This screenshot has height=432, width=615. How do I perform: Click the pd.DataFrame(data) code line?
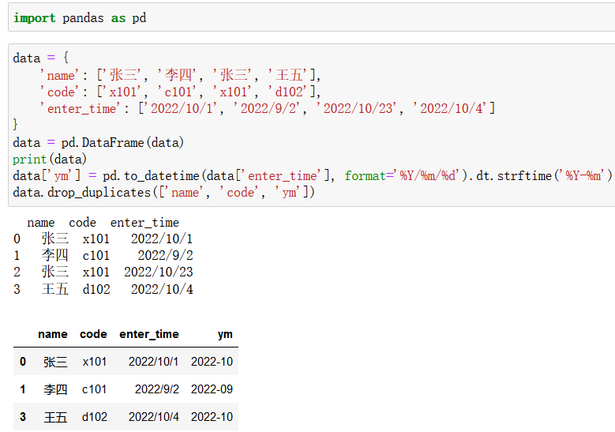(x=98, y=142)
